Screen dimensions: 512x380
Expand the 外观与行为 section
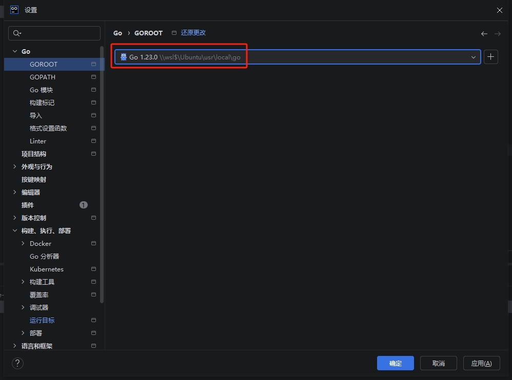15,166
